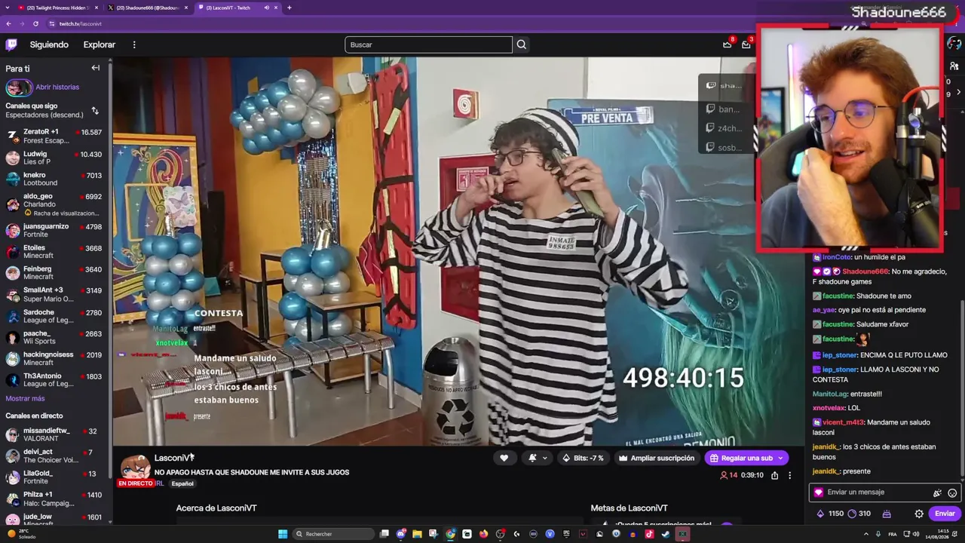Click the Metas de LasconiVT heading
Image resolution: width=965 pixels, height=543 pixels.
(629, 508)
